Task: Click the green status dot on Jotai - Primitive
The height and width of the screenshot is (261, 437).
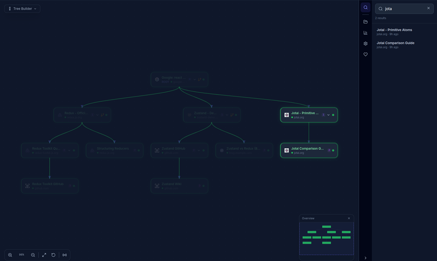Action: pyautogui.click(x=333, y=115)
